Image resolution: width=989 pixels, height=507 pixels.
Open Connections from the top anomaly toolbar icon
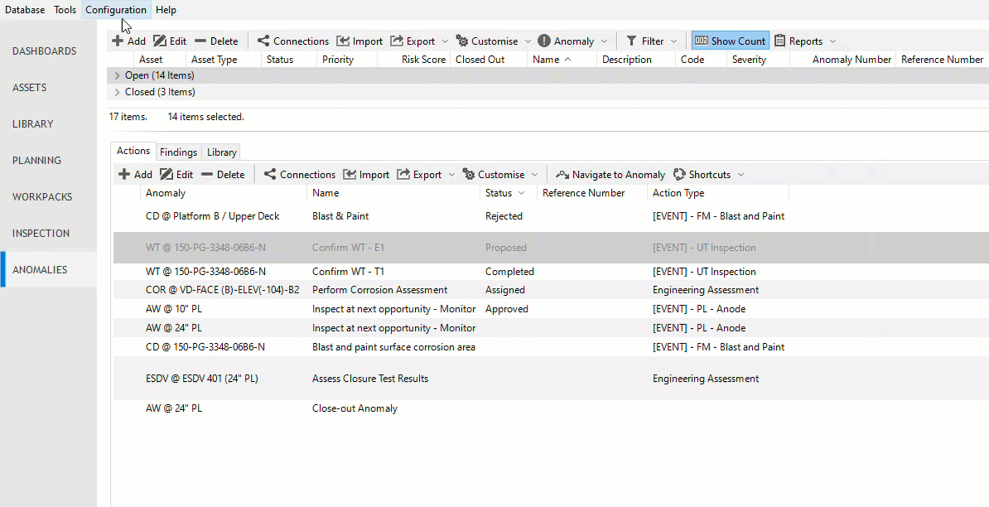point(263,41)
